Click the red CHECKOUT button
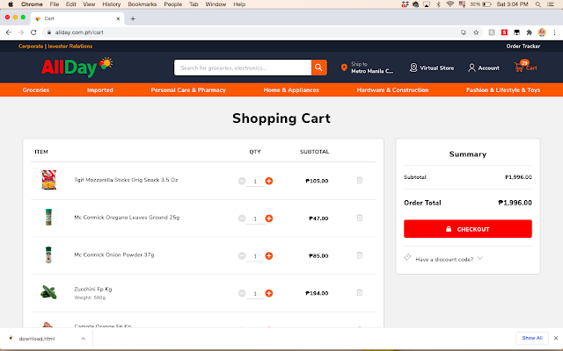 click(x=467, y=229)
